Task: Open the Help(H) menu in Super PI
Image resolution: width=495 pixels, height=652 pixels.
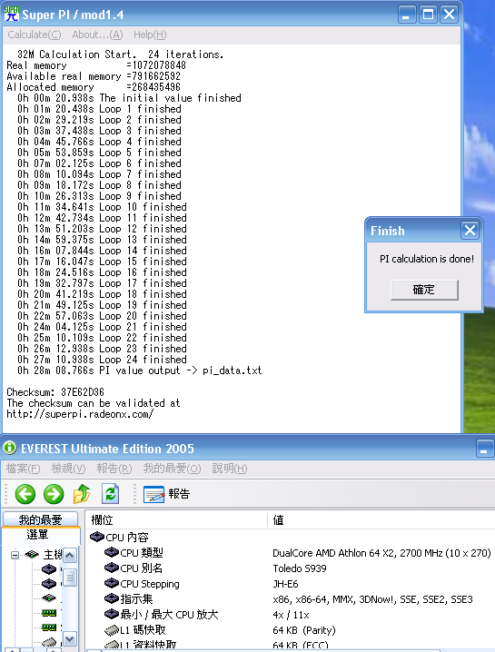Action: pyautogui.click(x=150, y=35)
